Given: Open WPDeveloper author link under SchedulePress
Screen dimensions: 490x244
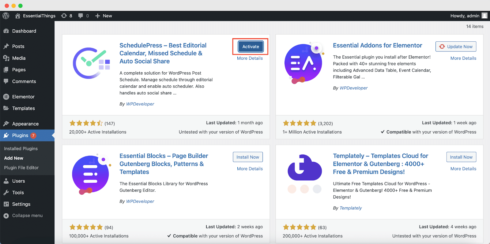Looking at the screenshot, I should tap(140, 104).
